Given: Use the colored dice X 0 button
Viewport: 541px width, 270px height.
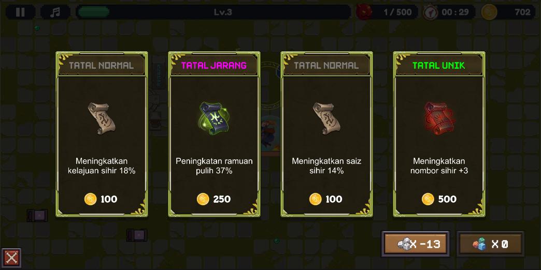Looking at the screenshot, I should [490, 244].
